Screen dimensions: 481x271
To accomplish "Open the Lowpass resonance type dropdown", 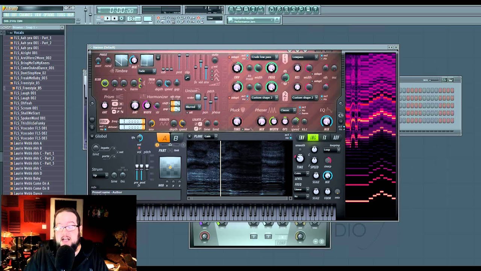I will (305, 57).
